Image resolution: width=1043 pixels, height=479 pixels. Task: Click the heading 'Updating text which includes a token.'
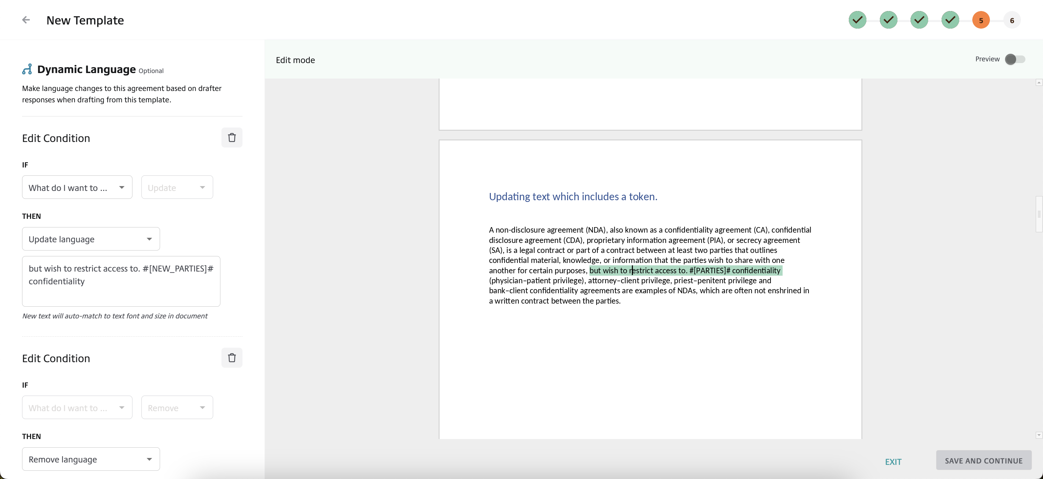573,197
